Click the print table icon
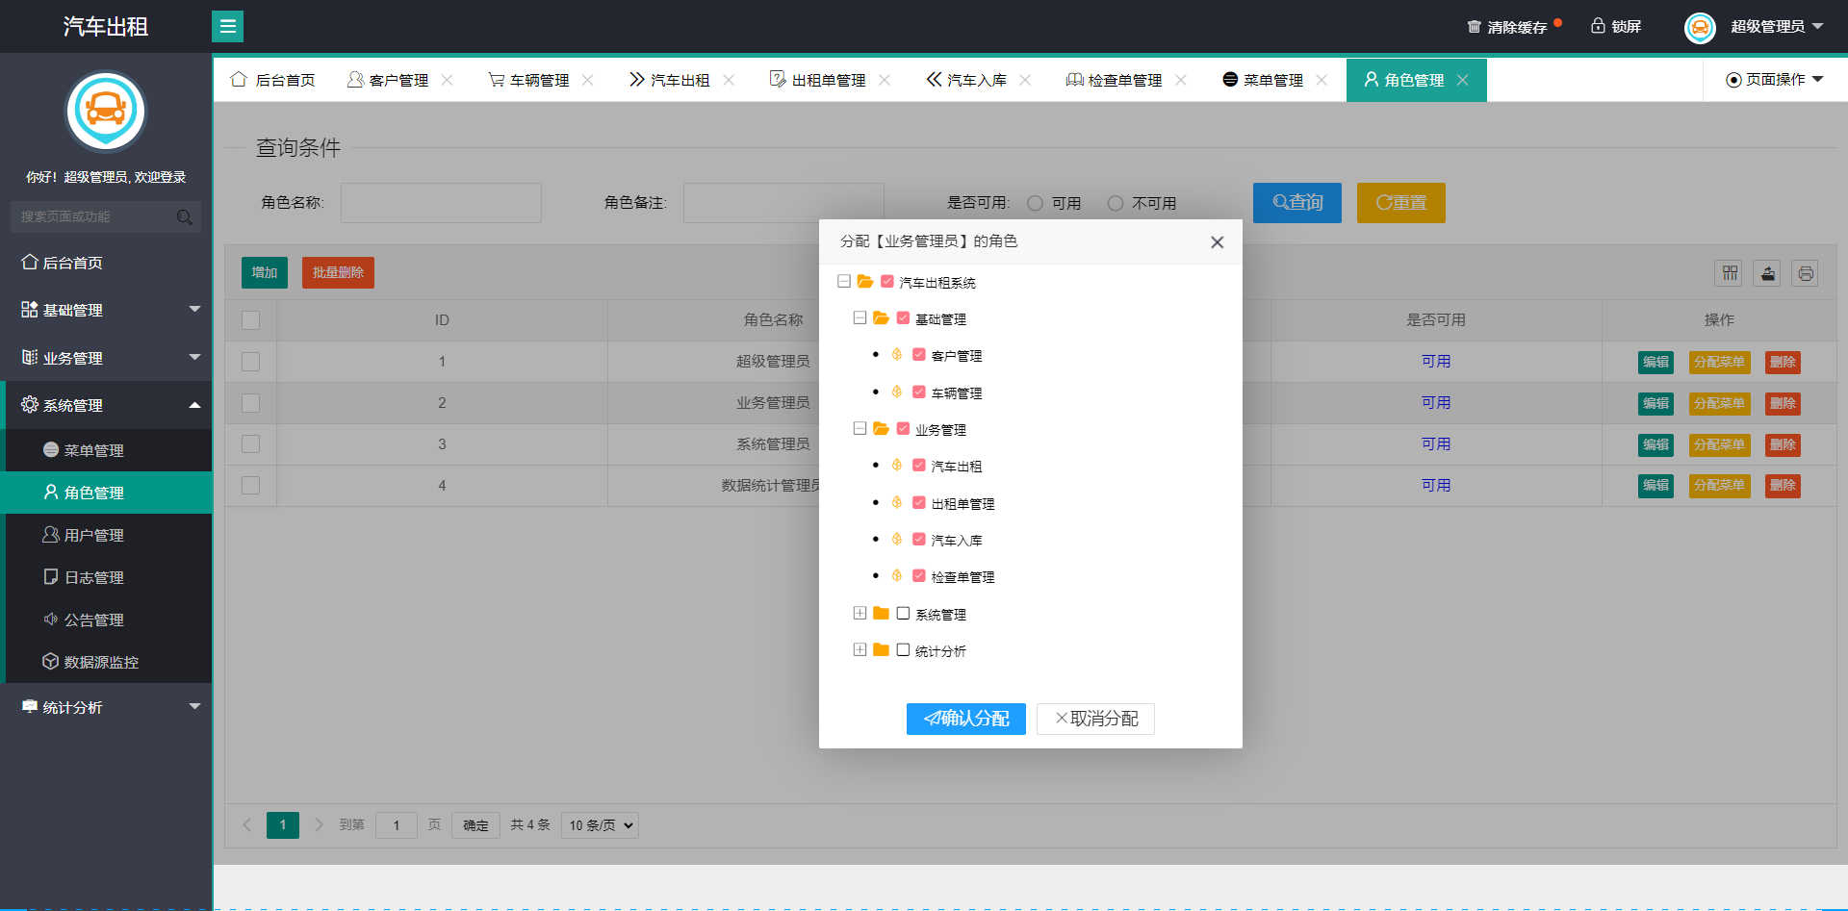The height and width of the screenshot is (911, 1848). (x=1806, y=273)
